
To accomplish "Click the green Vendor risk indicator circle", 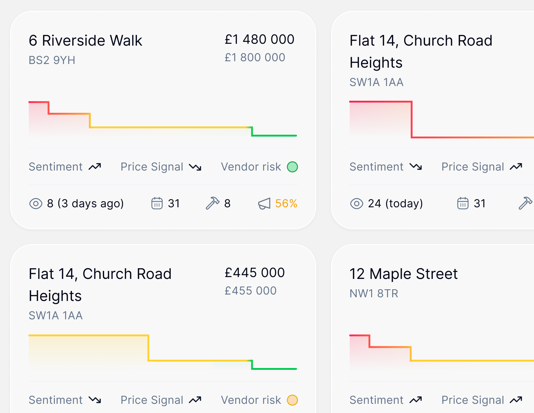I will [292, 167].
